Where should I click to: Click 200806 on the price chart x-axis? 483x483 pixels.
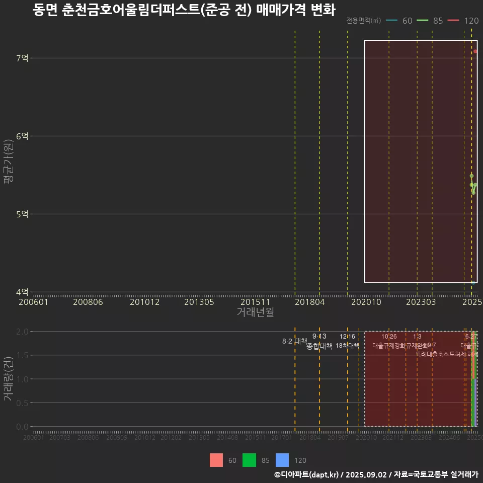point(88,302)
